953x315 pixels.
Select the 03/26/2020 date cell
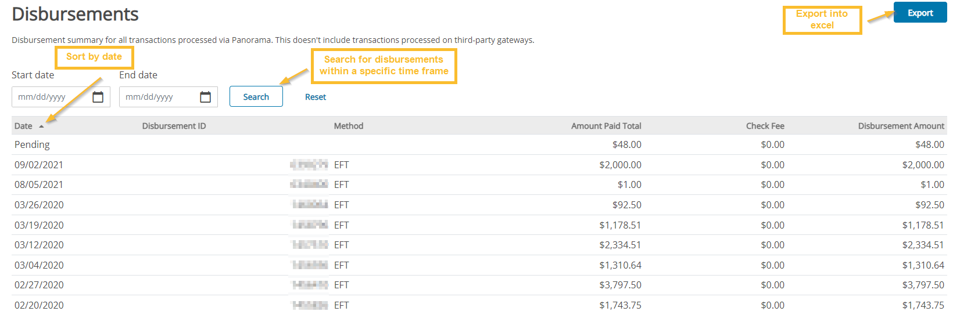click(39, 205)
